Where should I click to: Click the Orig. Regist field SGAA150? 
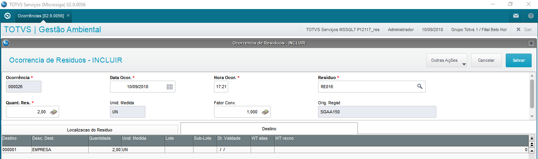377,112
